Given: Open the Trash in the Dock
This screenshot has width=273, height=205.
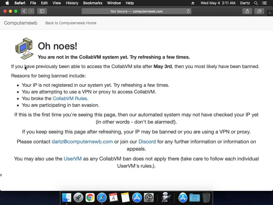Looking at the screenshot, I should coord(206,198).
